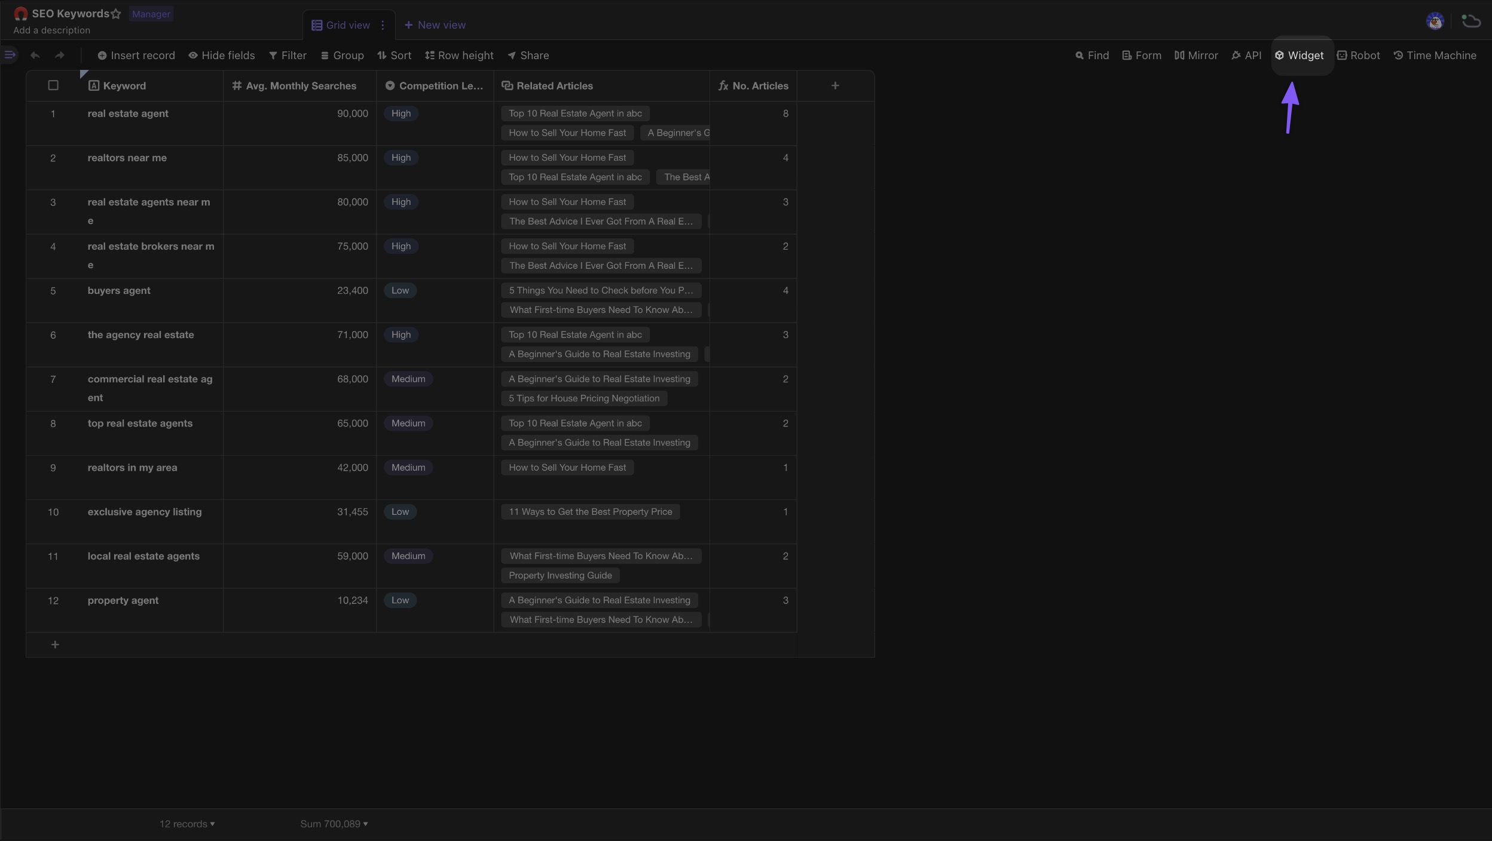Image resolution: width=1492 pixels, height=841 pixels.
Task: Expand the 12 records count expander
Action: pos(212,824)
